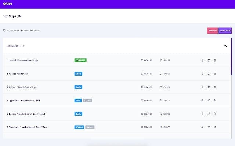Click the Mac OS X version label
The width and height of the screenshot is (235, 146).
click(12, 31)
